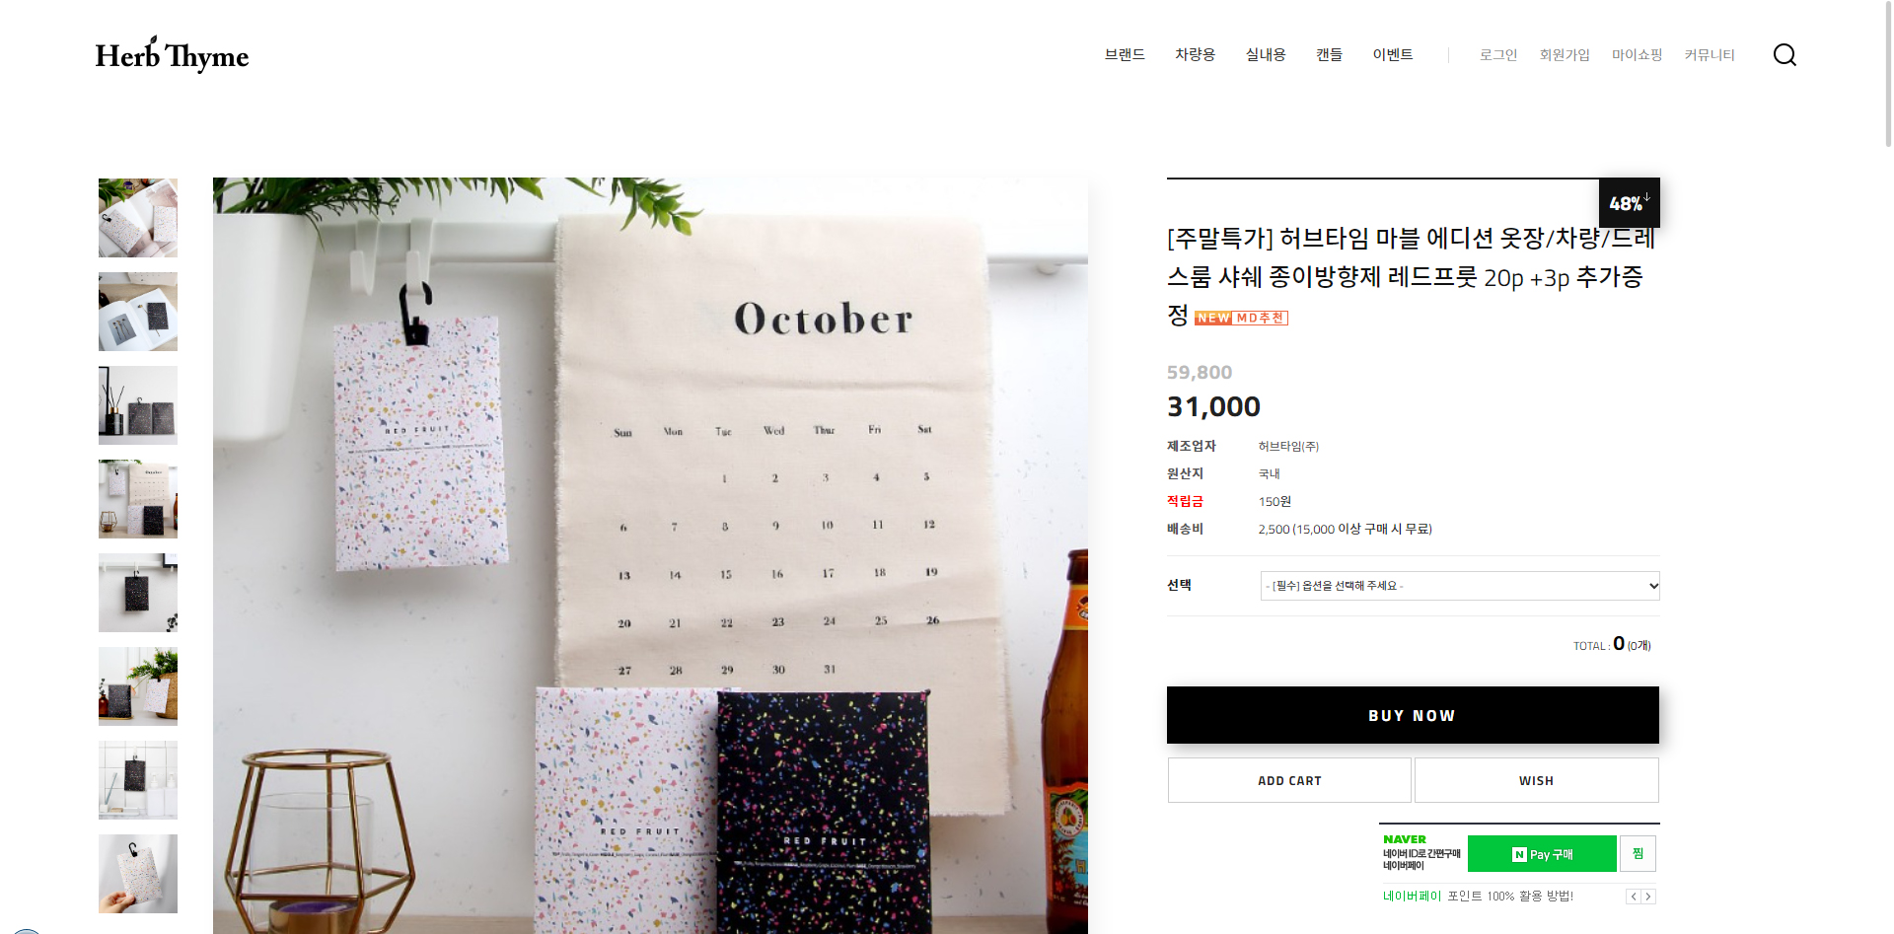
Task: Click the 회원가입 link
Action: coord(1565,55)
